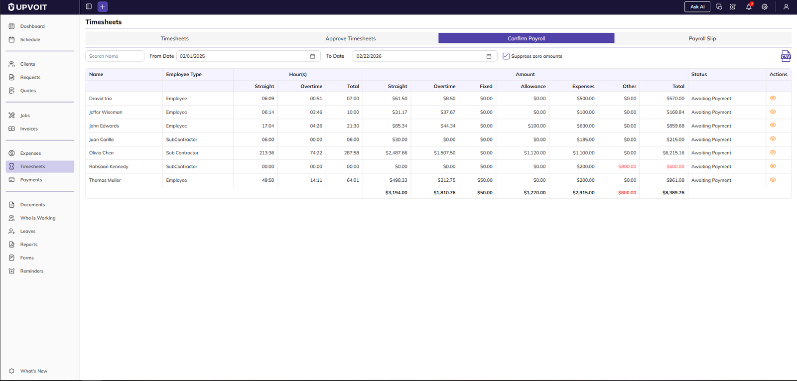View Dravid trio payroll details
This screenshot has width=797, height=381.
point(773,98)
